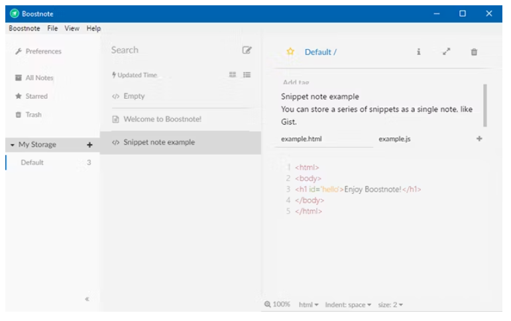Click the zoom magnifier icon at 100%
The image size is (511, 321).
267,304
